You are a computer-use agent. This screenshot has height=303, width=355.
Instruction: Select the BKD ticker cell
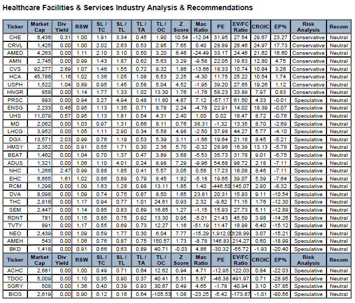(x=15, y=249)
